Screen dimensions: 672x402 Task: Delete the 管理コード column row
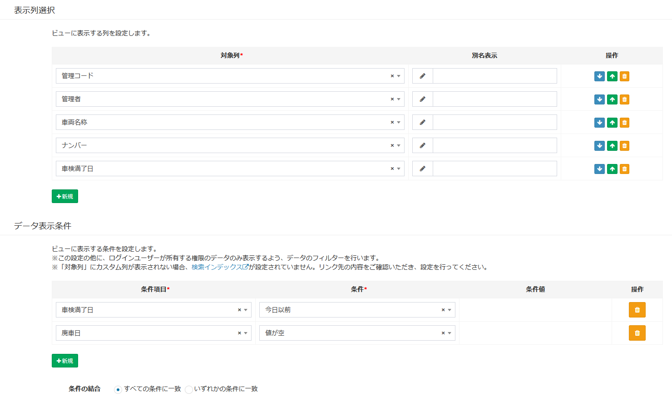(625, 76)
